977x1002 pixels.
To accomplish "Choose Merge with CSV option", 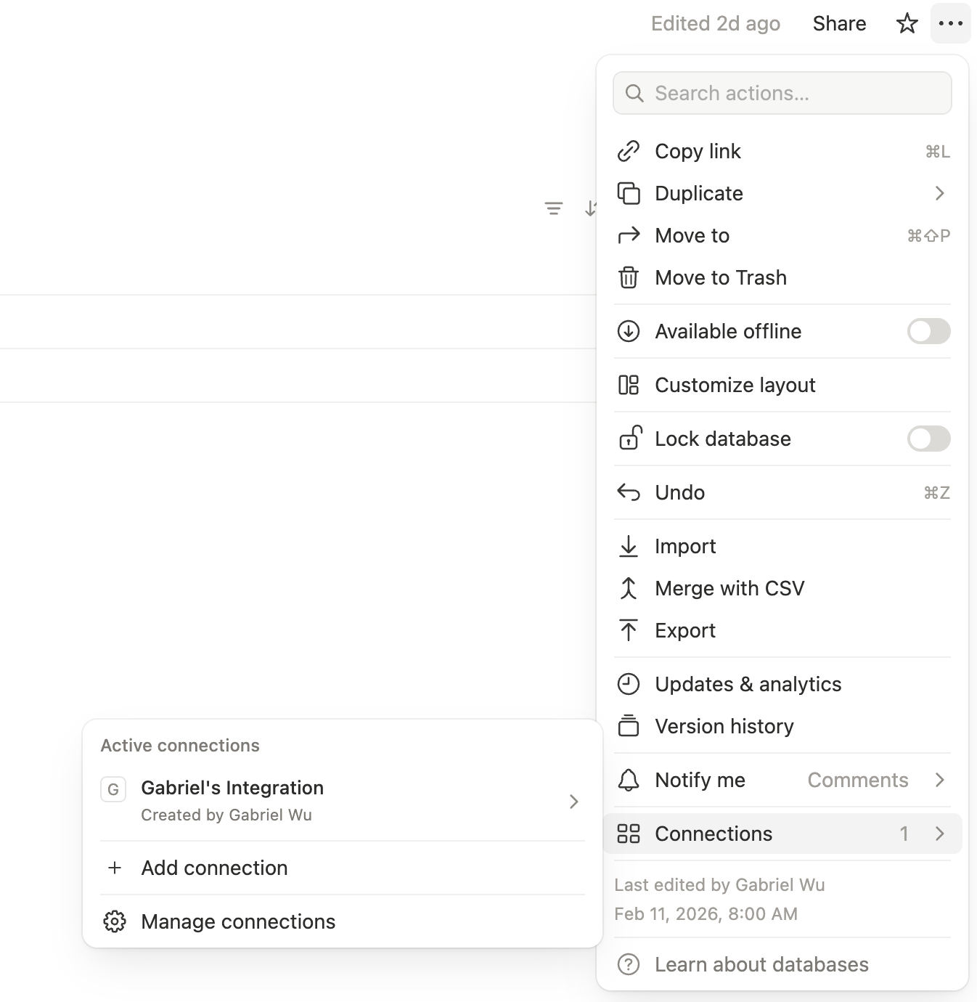I will coord(729,588).
